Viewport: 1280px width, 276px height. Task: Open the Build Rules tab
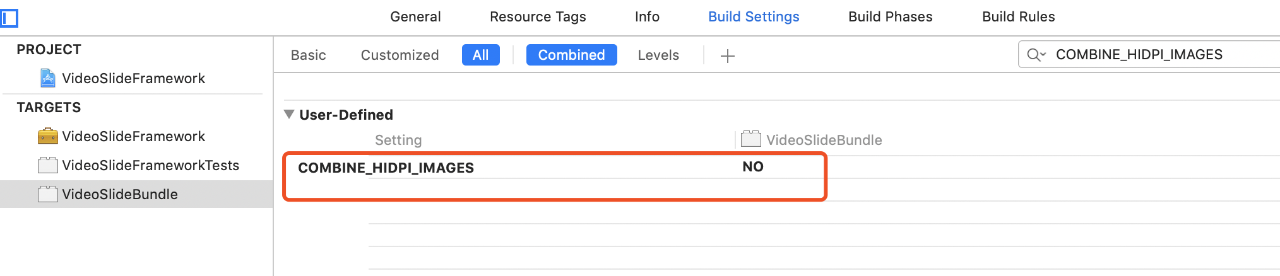[x=1018, y=17]
